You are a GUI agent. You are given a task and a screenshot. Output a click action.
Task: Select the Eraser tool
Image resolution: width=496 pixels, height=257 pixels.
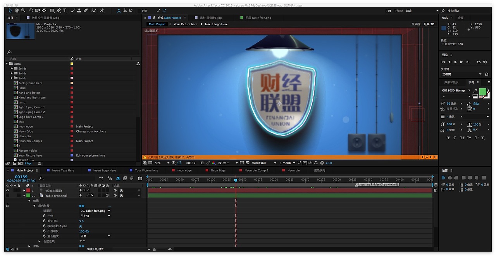point(86,10)
